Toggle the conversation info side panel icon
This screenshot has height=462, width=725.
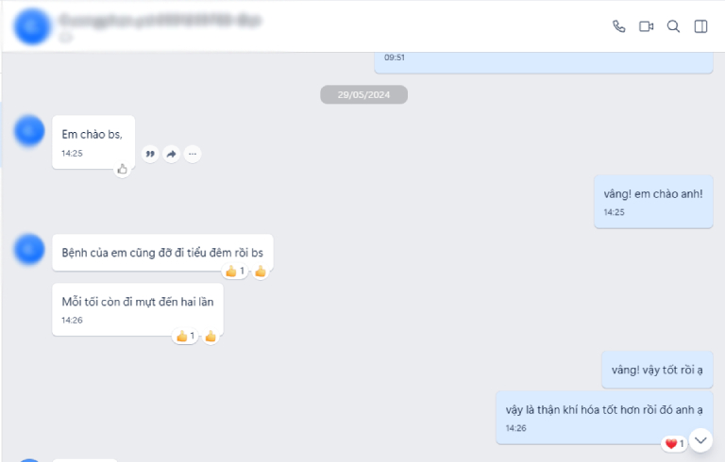tap(701, 26)
